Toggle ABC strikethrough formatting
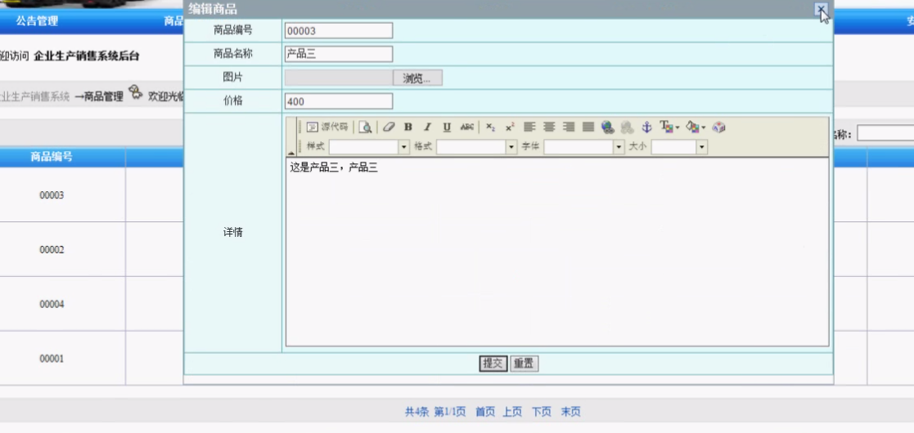This screenshot has height=433, width=914. point(467,127)
